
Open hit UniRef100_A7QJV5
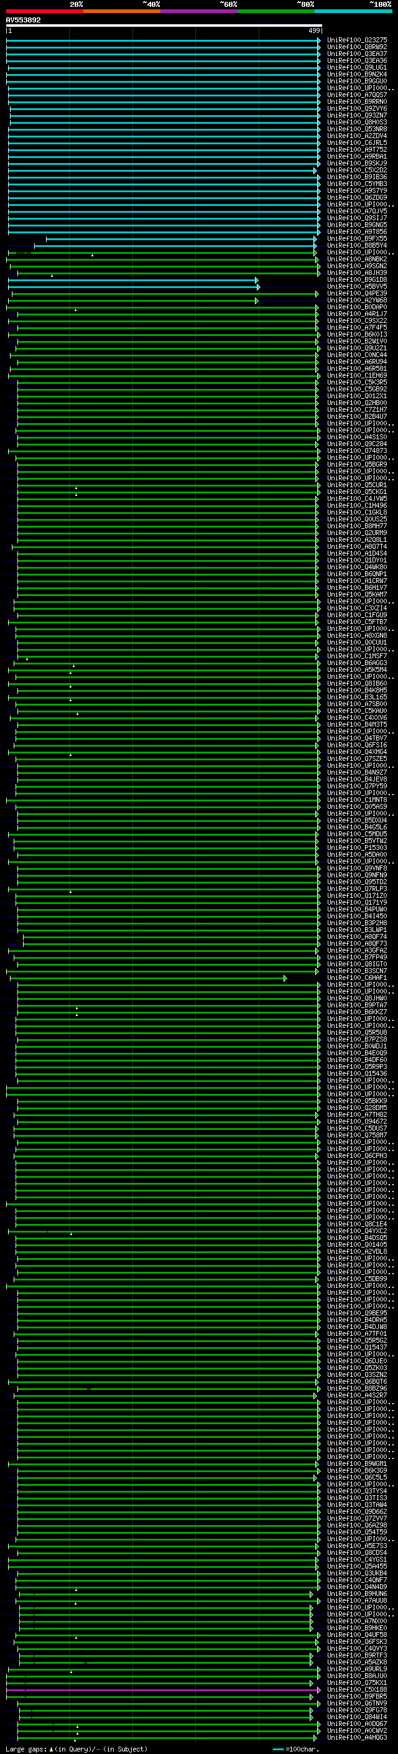pos(357,211)
